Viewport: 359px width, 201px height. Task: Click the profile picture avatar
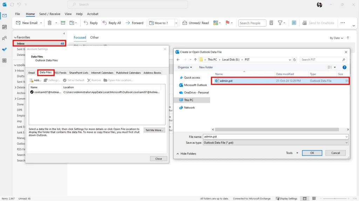pos(320,5)
